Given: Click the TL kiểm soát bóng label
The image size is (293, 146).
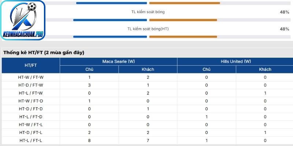Looking at the screenshot, I should click(148, 12).
